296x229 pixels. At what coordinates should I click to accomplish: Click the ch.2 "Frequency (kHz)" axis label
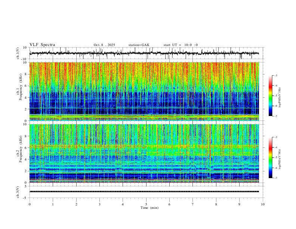pos(21,149)
